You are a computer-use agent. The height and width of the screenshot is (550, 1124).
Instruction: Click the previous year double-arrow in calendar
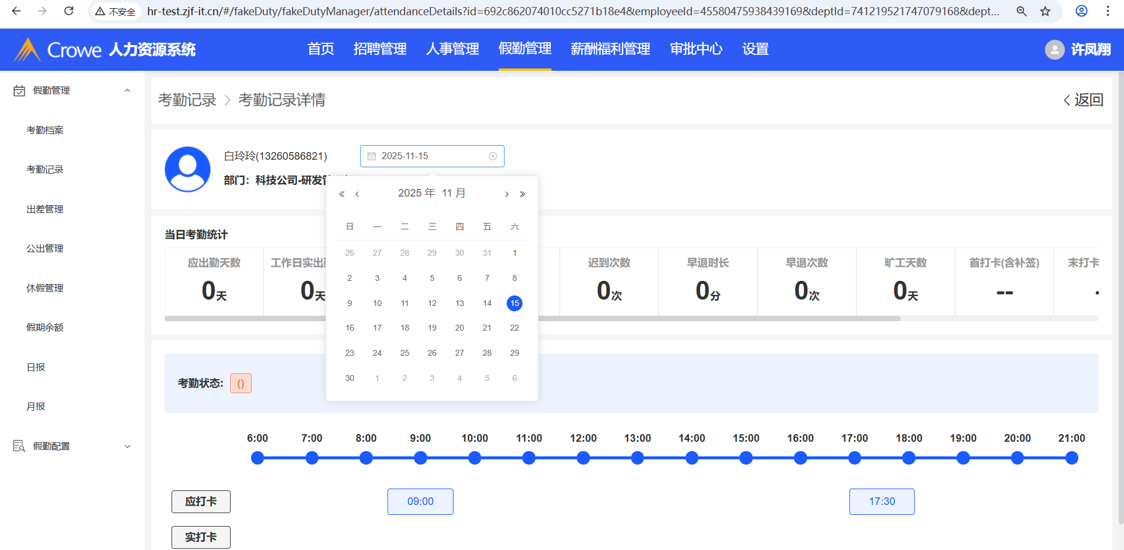(x=342, y=194)
